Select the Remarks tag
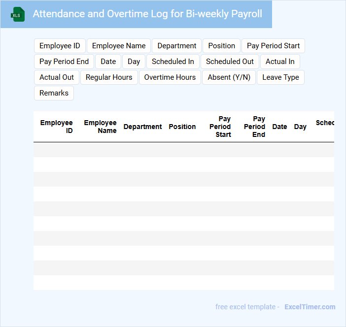 tap(54, 93)
